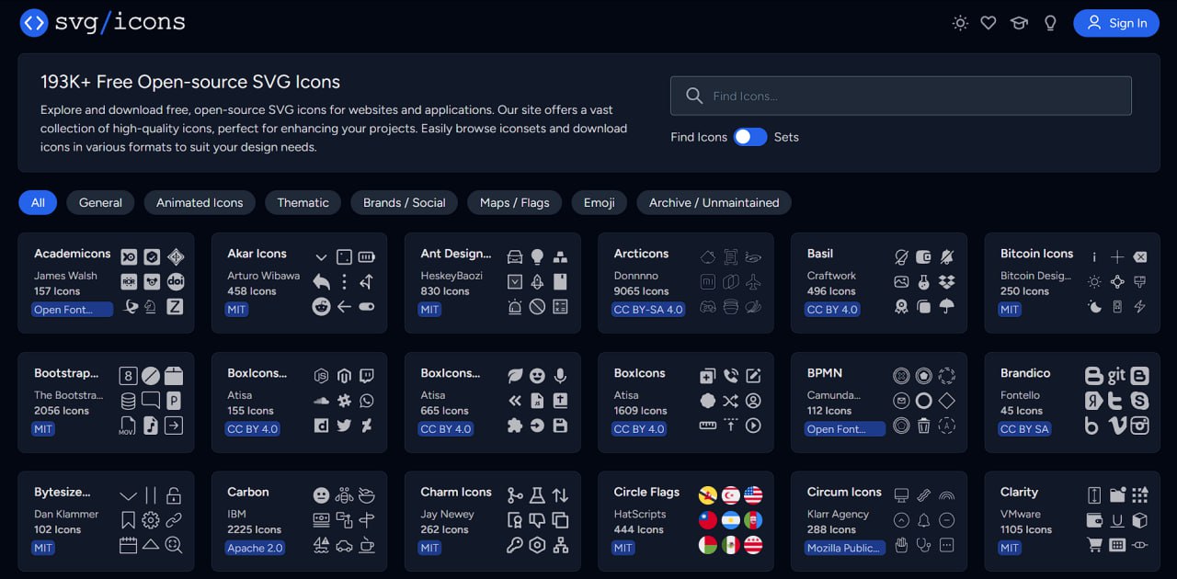Select the Emoji filter
1177x579 pixels.
[599, 203]
